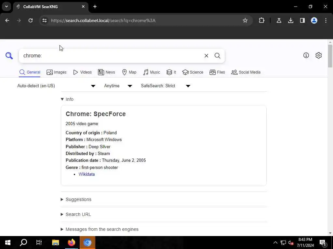Viewport: 333px width, 249px height.
Task: Launch Firefox from the taskbar
Action: [x=72, y=243]
